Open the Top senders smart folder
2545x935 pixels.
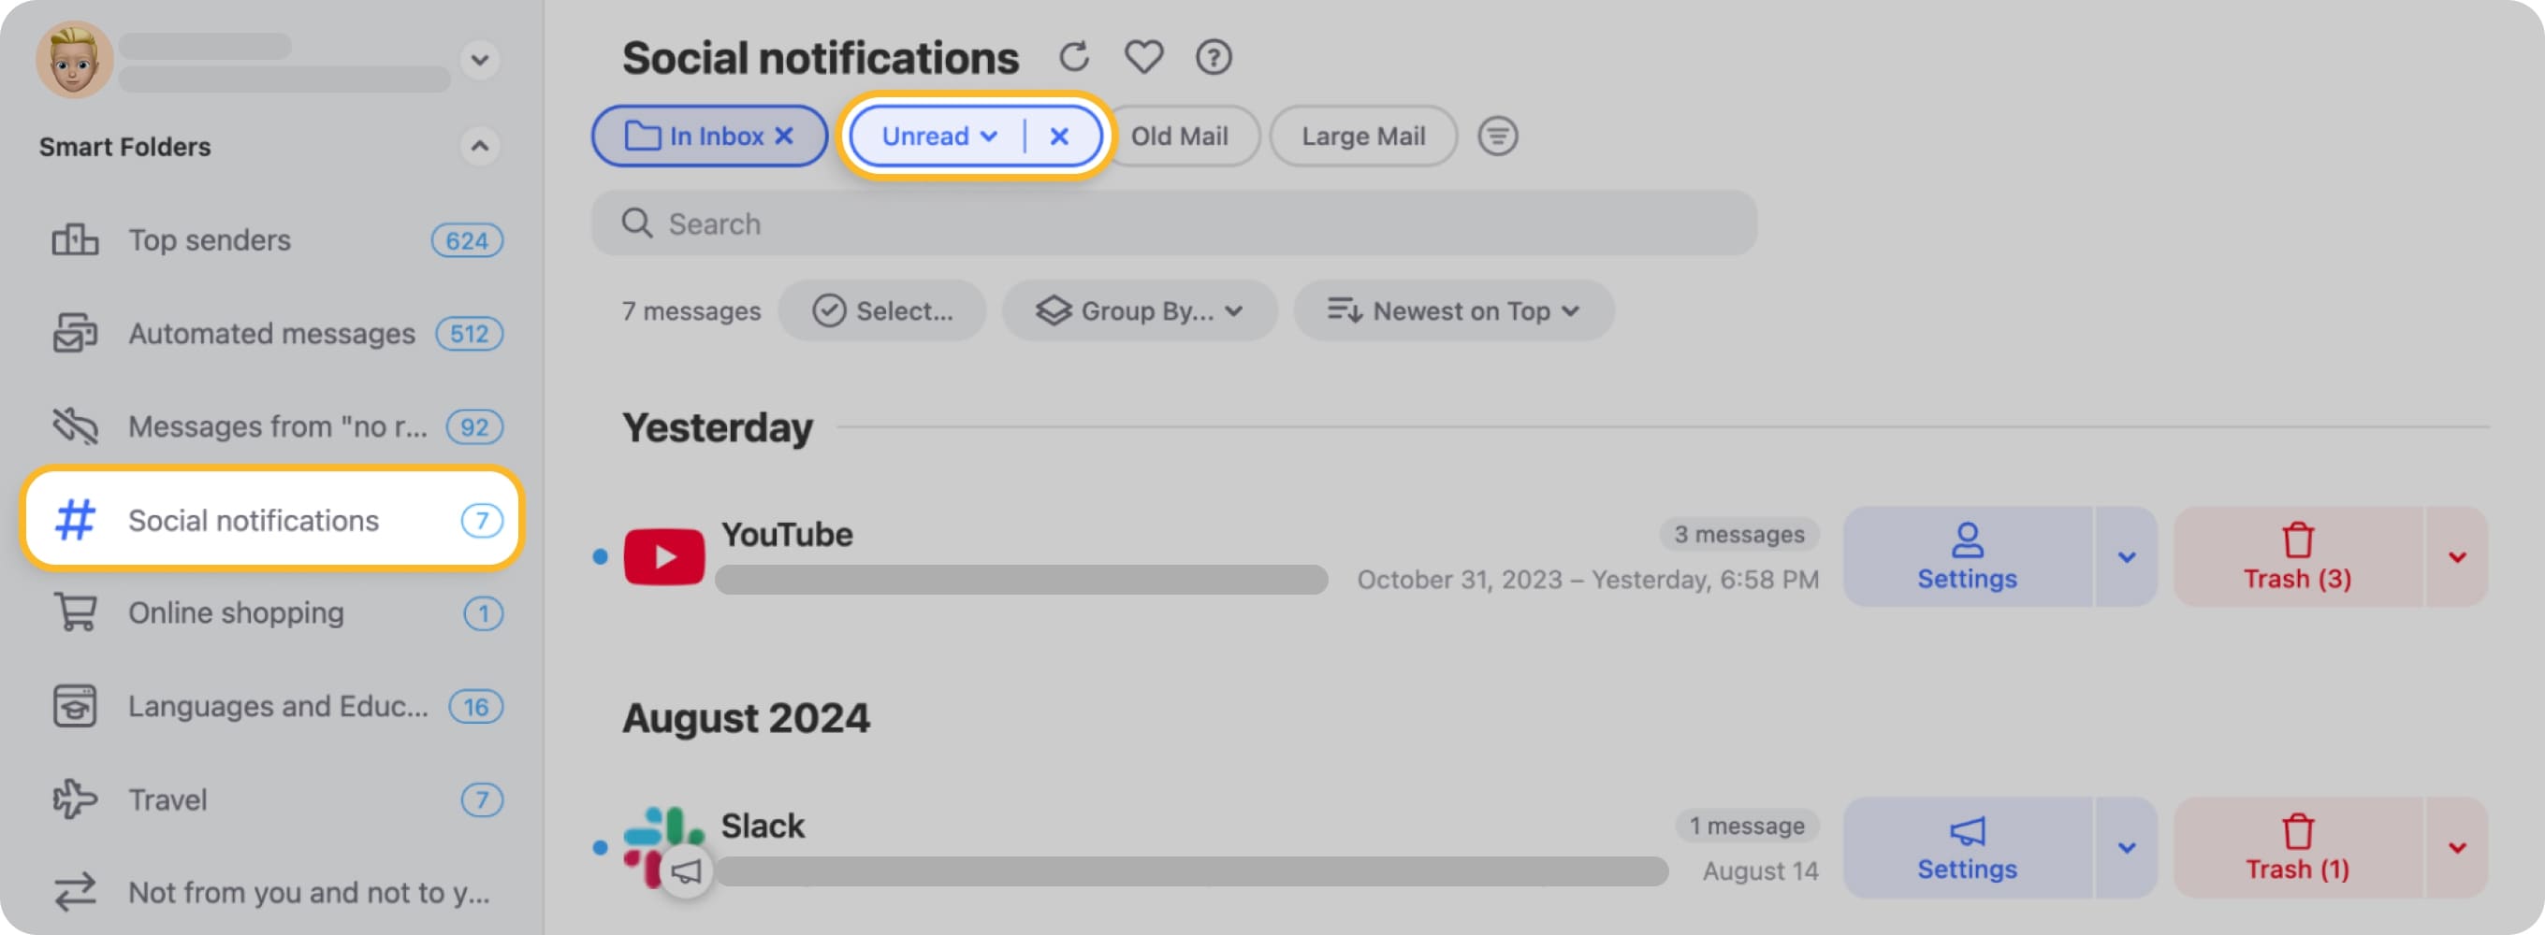(209, 239)
